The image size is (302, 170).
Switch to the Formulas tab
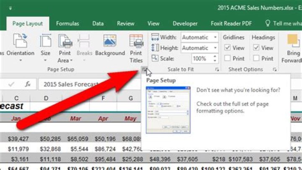click(x=68, y=23)
